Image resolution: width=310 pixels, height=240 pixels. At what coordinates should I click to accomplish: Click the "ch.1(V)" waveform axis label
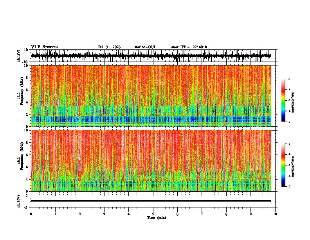click(19, 56)
